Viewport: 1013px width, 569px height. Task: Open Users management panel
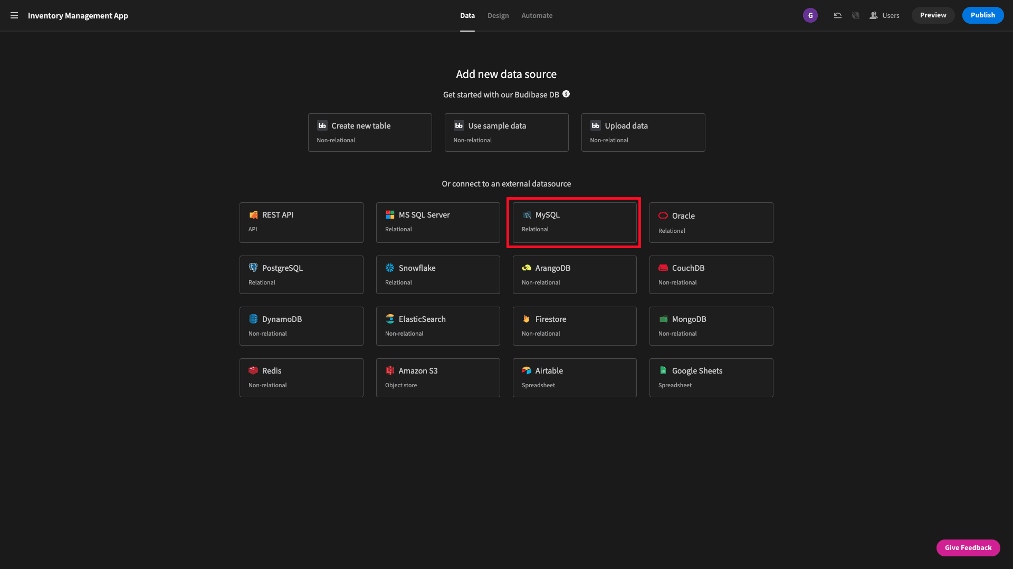[884, 15]
